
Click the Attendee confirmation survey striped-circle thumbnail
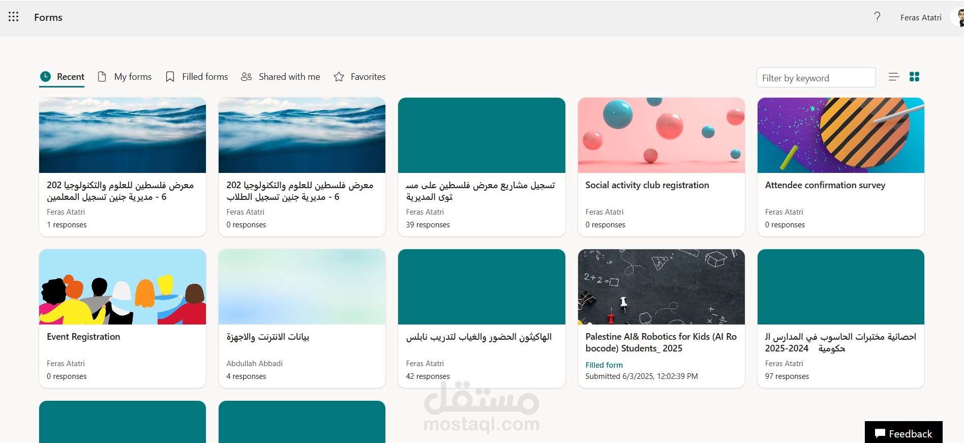841,135
